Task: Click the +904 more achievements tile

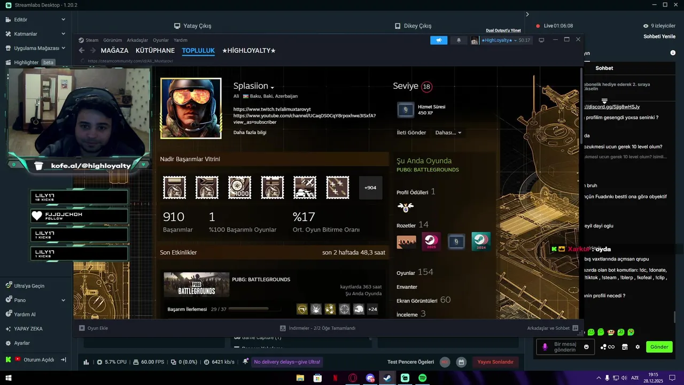Action: pos(370,188)
